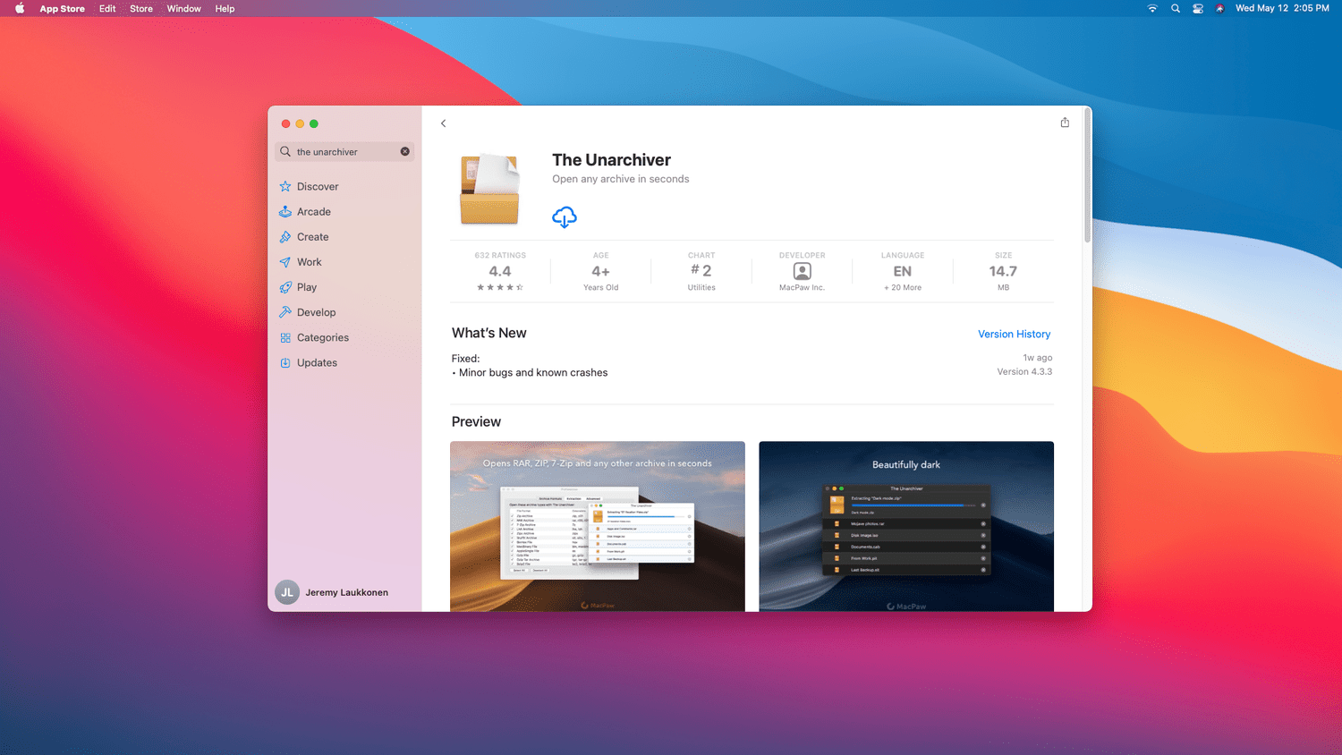Browse Categories in the sidebar
This screenshot has width=1342, height=755.
pyautogui.click(x=322, y=337)
